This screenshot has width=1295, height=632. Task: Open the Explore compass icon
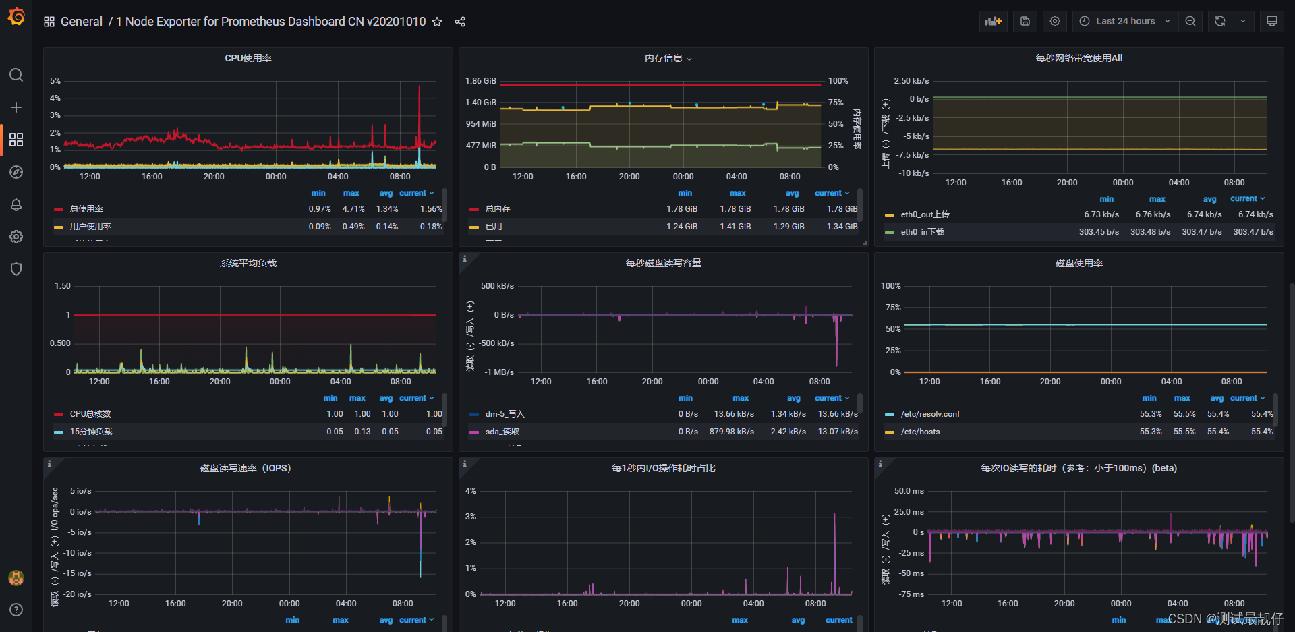coord(16,172)
